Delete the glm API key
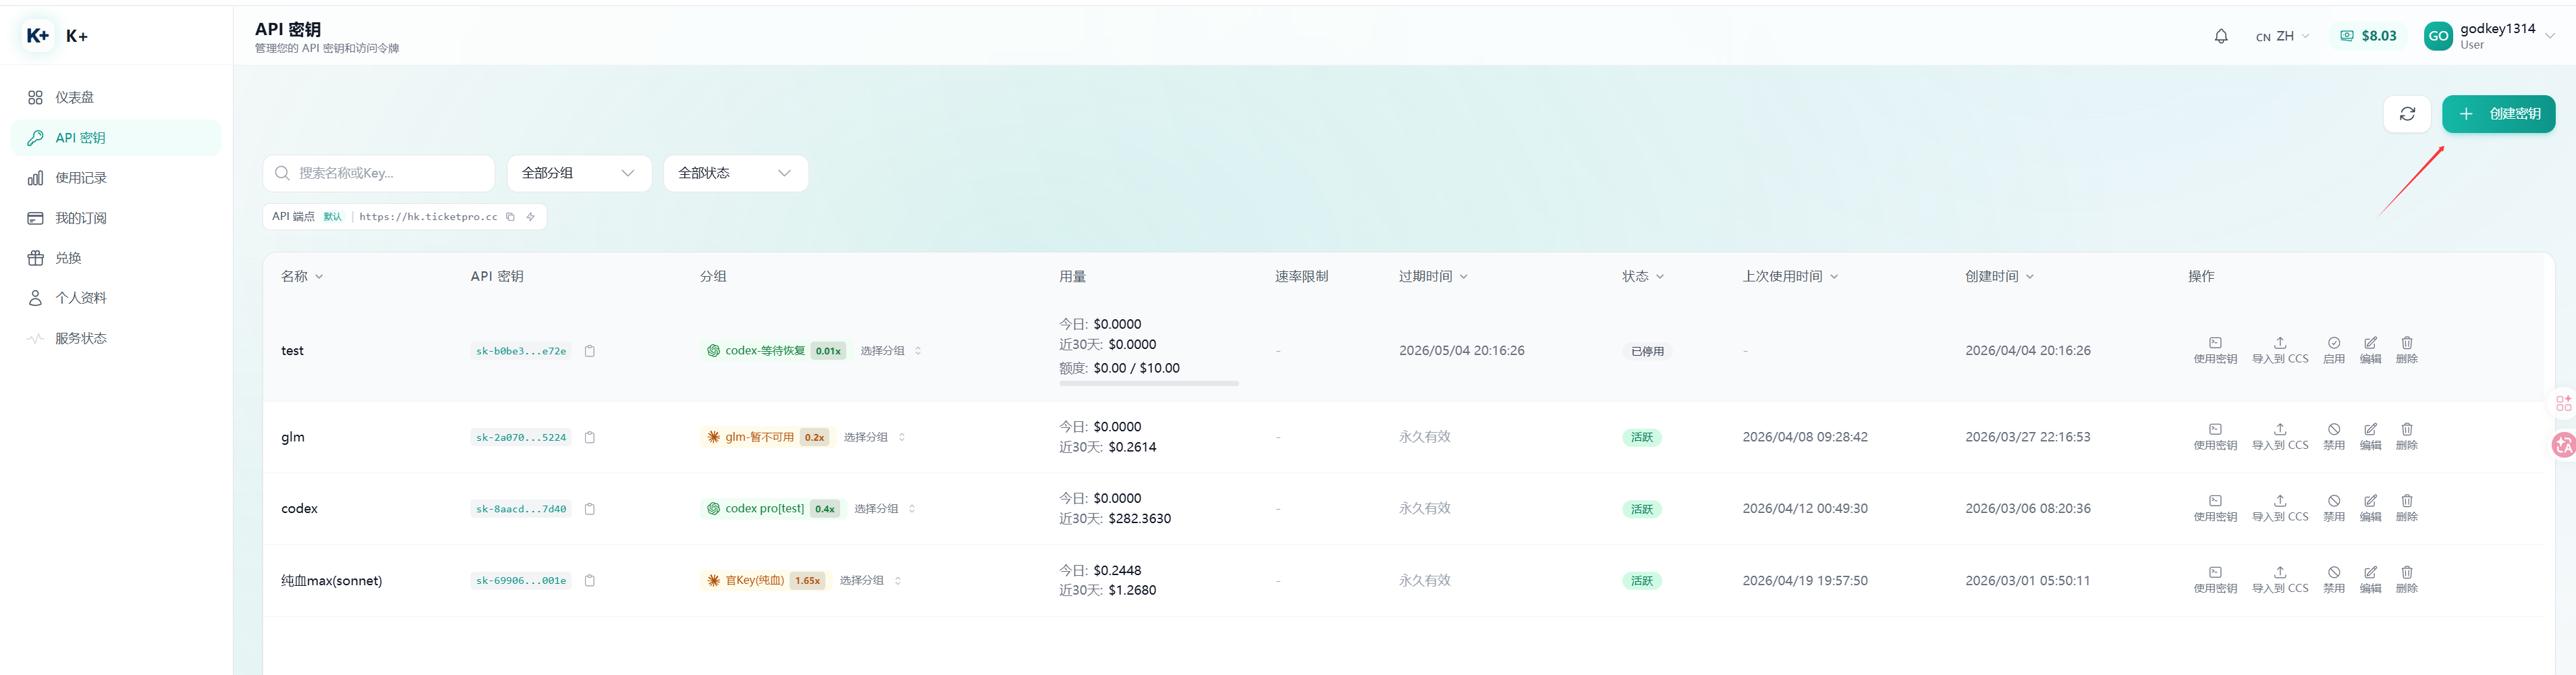This screenshot has height=675, width=2576. (x=2406, y=436)
